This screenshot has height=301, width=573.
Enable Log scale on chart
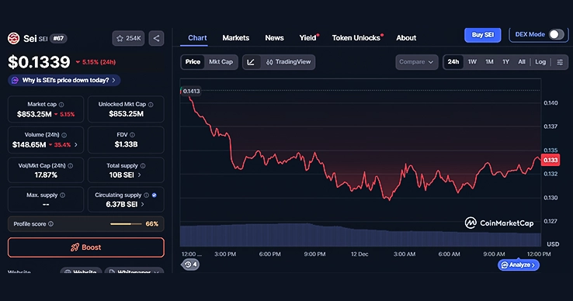point(540,62)
